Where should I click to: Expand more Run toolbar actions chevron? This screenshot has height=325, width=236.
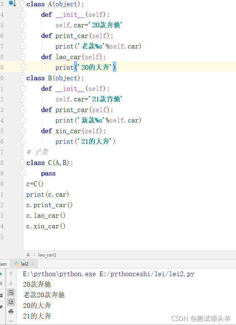[11, 321]
